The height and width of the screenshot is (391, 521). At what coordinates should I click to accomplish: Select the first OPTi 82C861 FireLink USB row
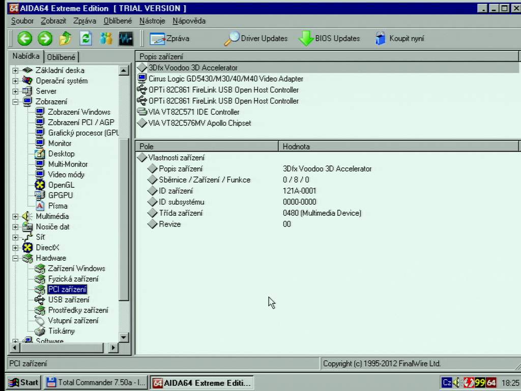tap(327, 90)
